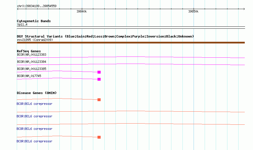The image size is (253, 150).
Task: Select the DGV Structural Variants track title
Action: 105,36
